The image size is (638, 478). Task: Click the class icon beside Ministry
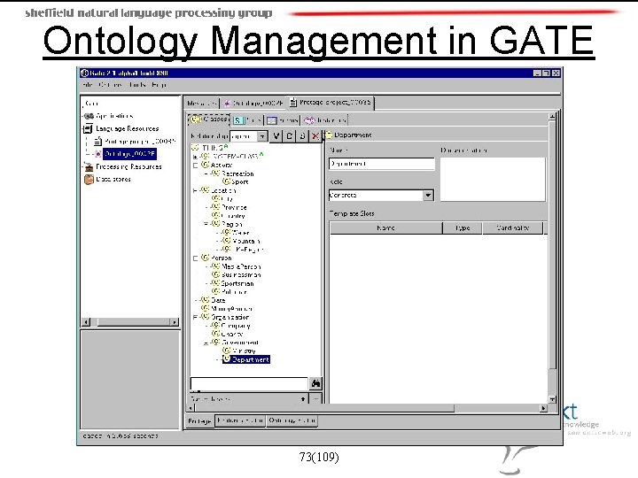point(227,351)
